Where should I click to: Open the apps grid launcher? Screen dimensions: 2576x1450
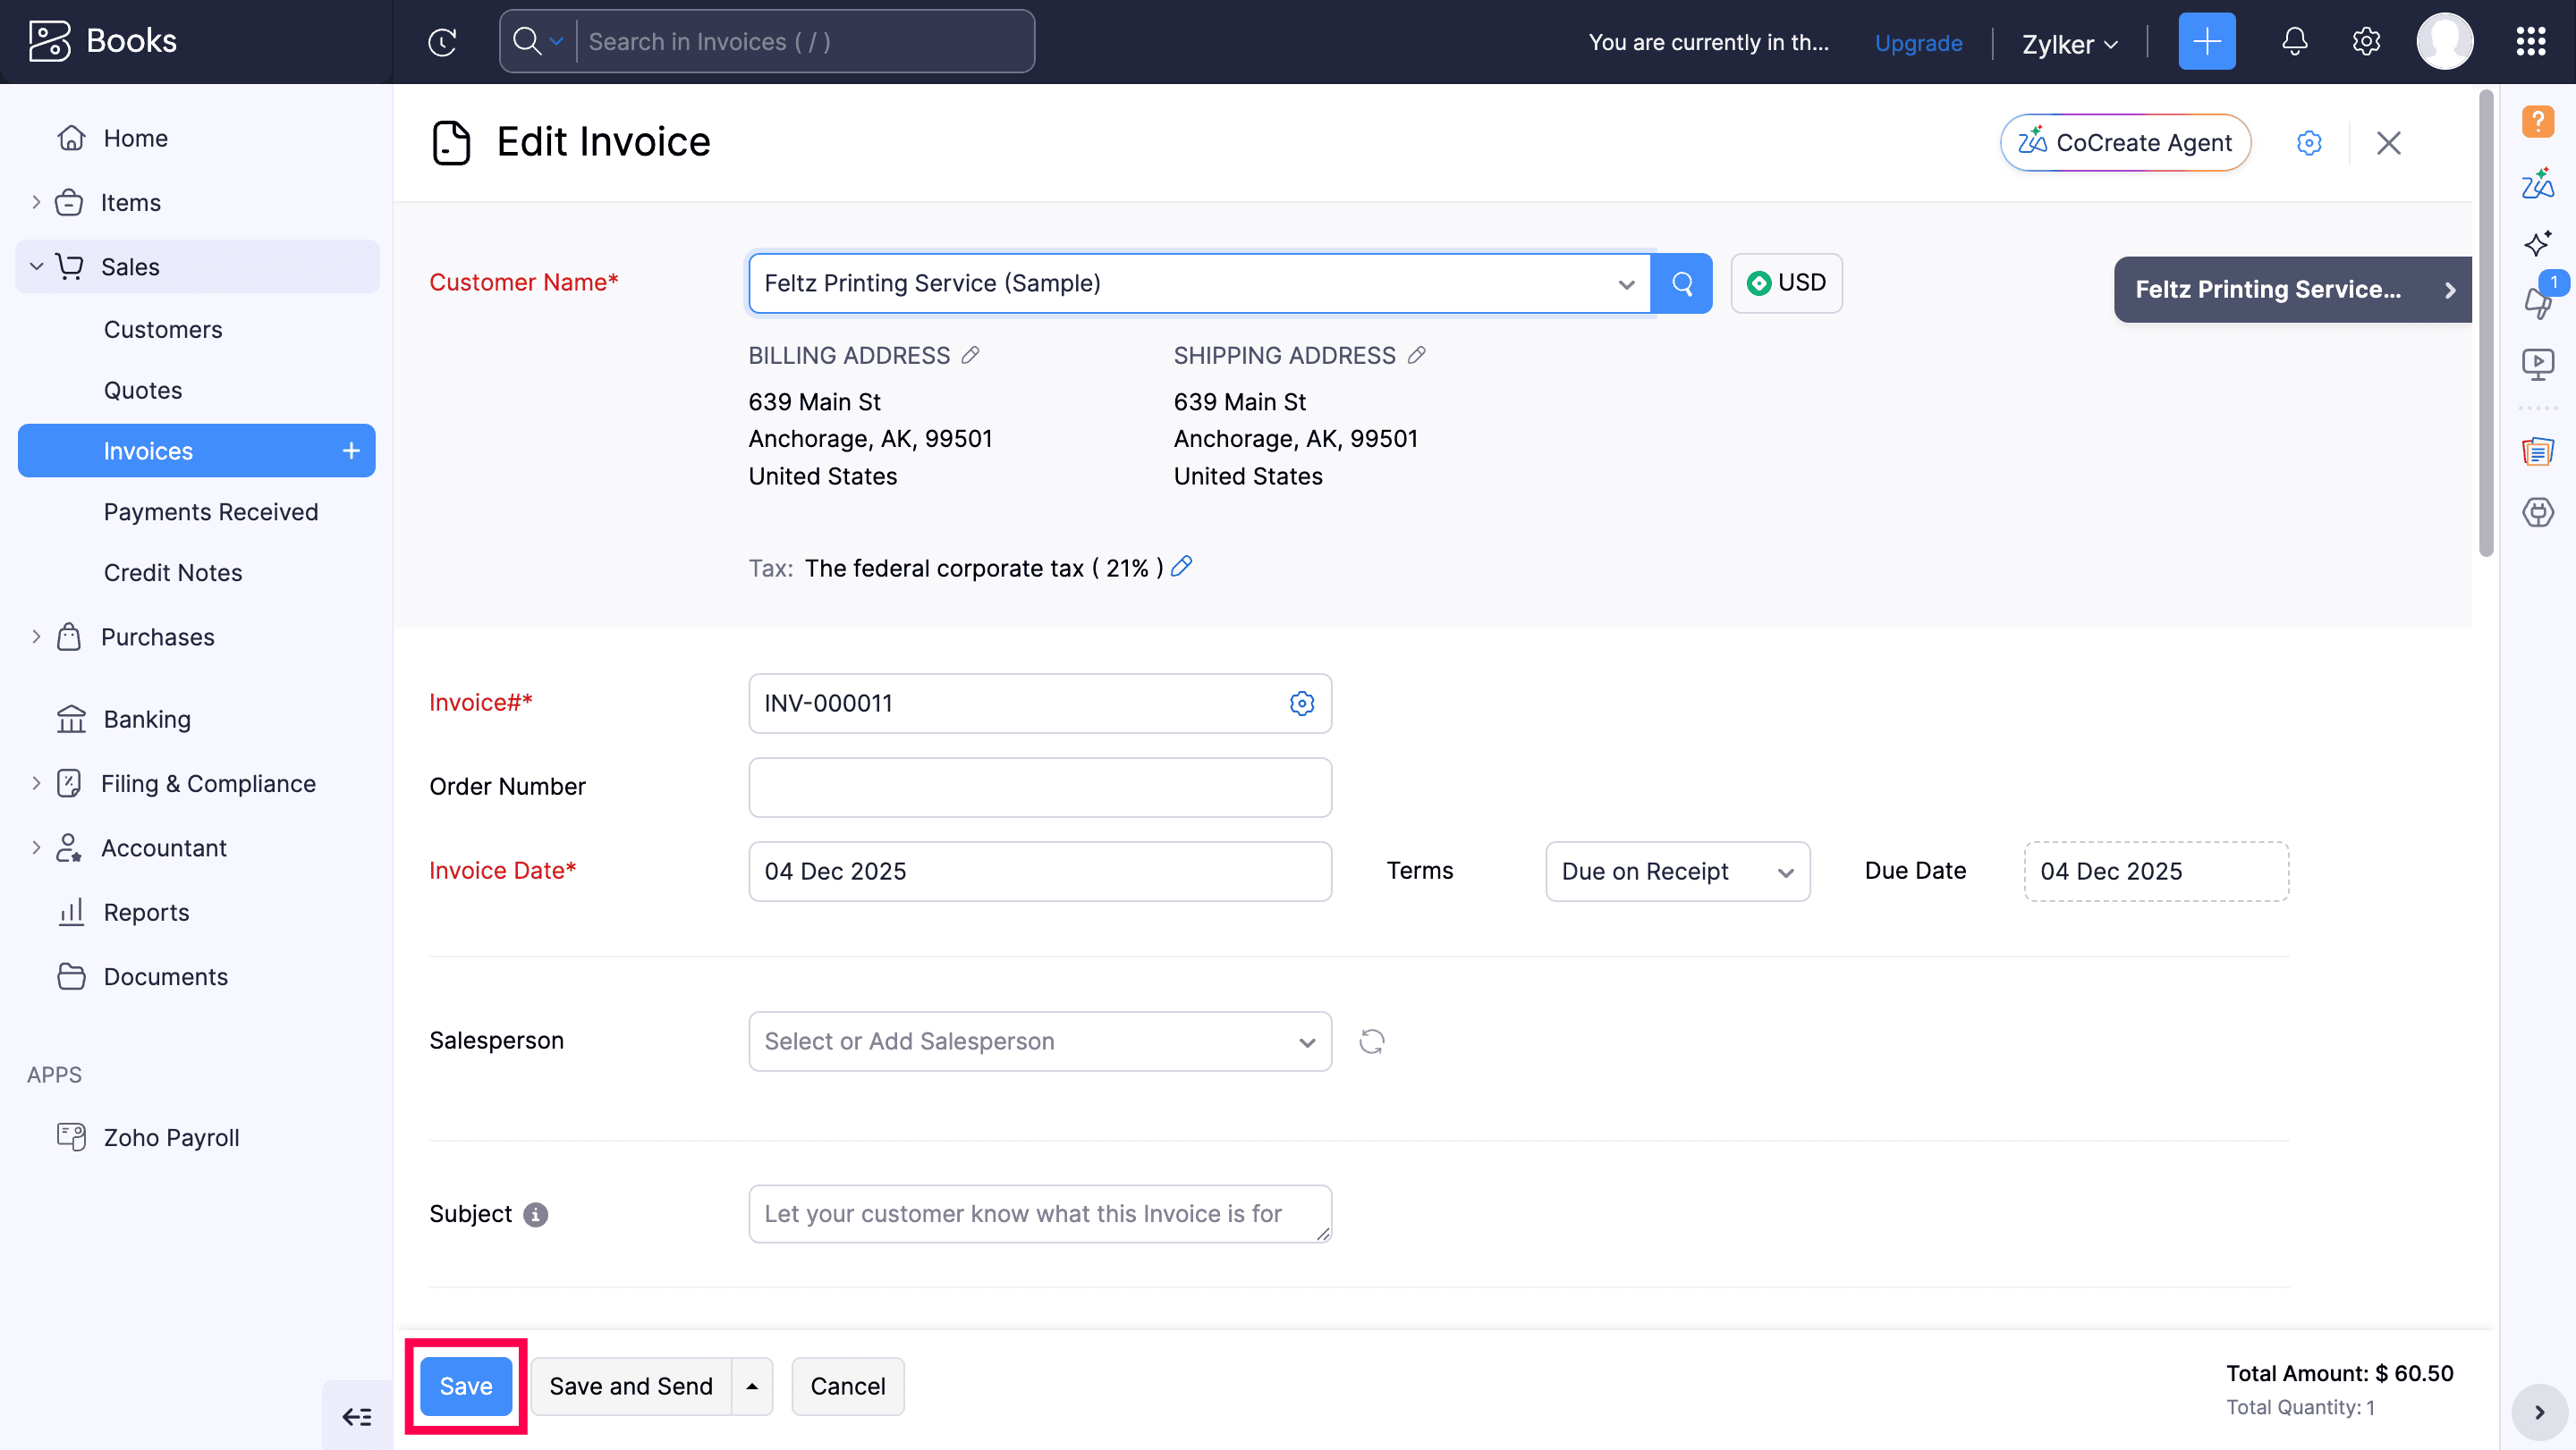[2530, 42]
